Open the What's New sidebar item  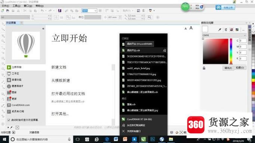tap(14, 80)
